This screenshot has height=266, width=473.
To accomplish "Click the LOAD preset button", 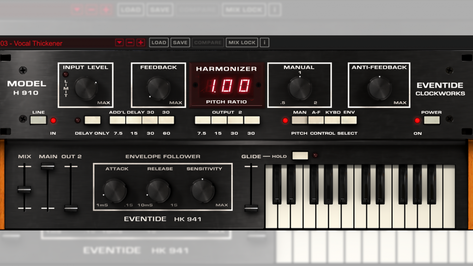I will [159, 42].
